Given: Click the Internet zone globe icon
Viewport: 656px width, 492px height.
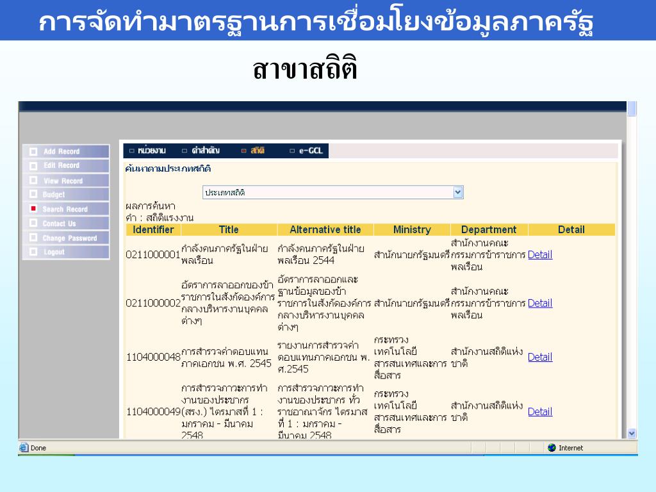Looking at the screenshot, I should tap(552, 448).
